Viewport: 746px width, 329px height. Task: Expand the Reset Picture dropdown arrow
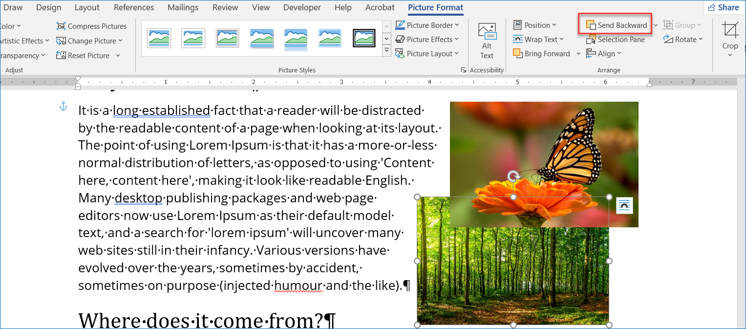(118, 55)
